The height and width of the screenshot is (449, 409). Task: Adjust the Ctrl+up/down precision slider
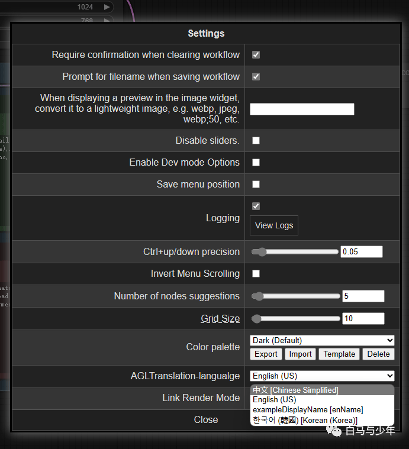(x=295, y=251)
